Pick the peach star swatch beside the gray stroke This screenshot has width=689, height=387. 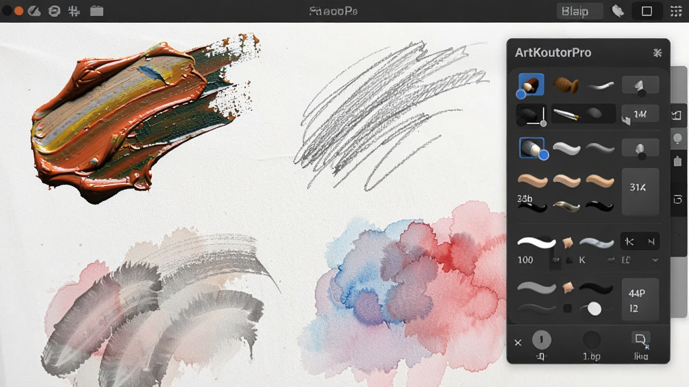click(568, 288)
